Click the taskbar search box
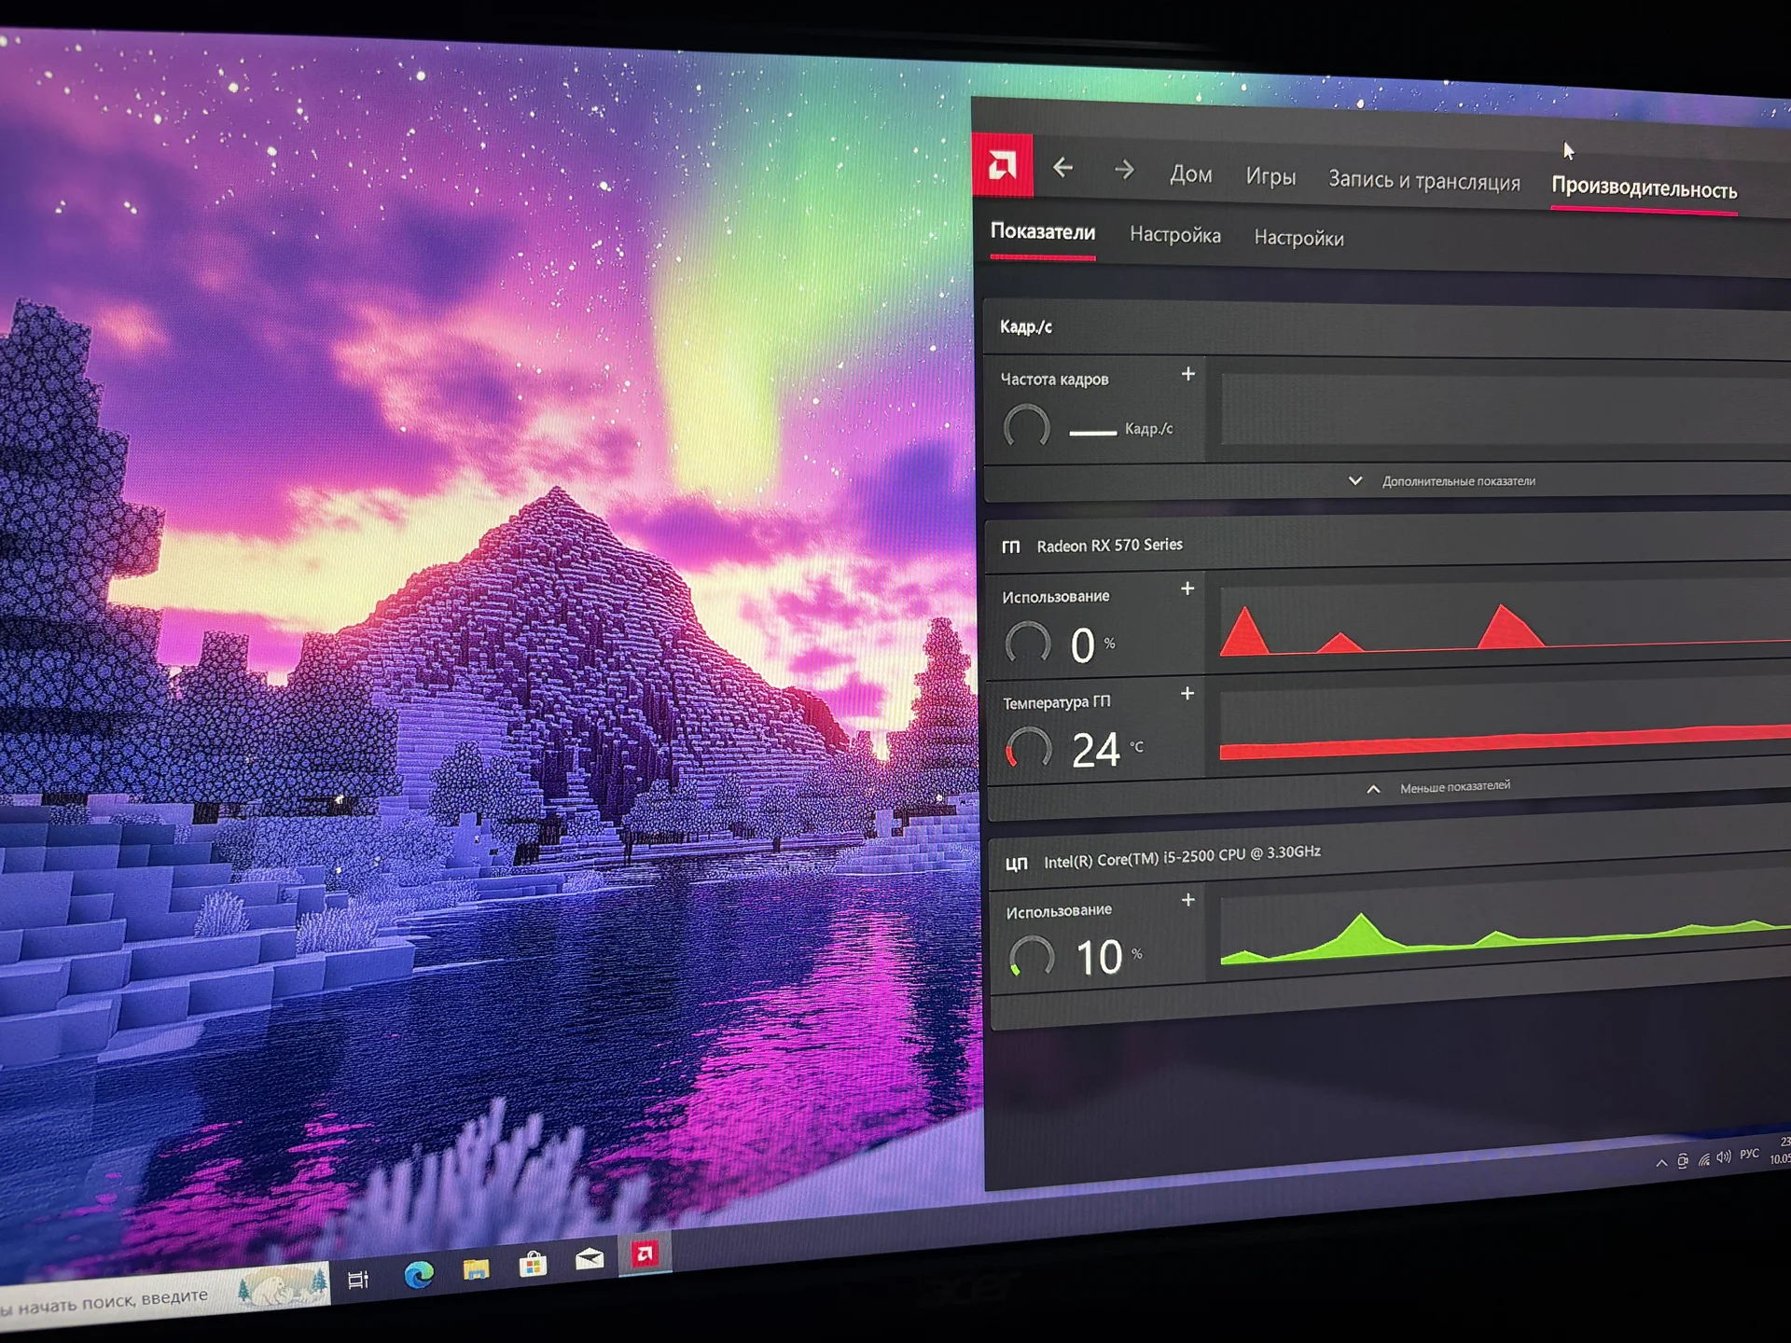Image resolution: width=1791 pixels, height=1343 pixels. [165, 1296]
